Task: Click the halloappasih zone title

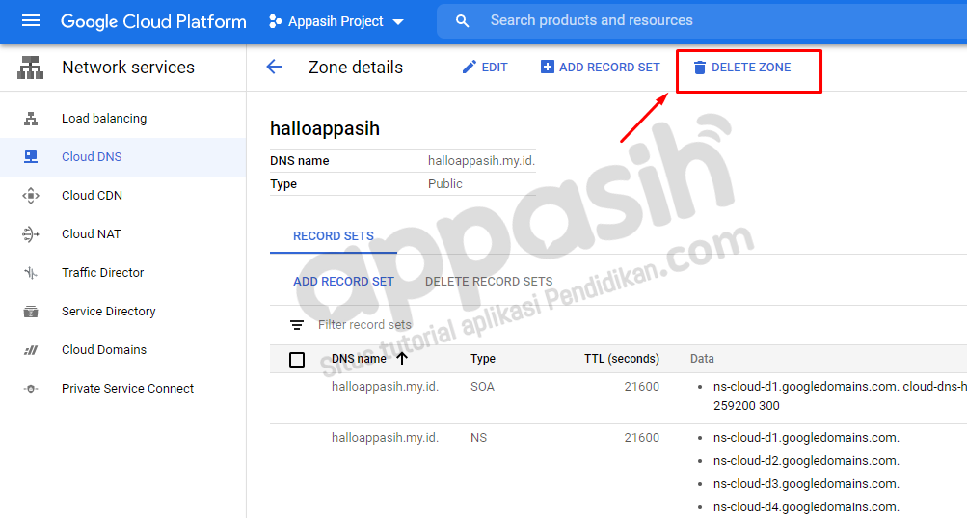Action: [325, 128]
